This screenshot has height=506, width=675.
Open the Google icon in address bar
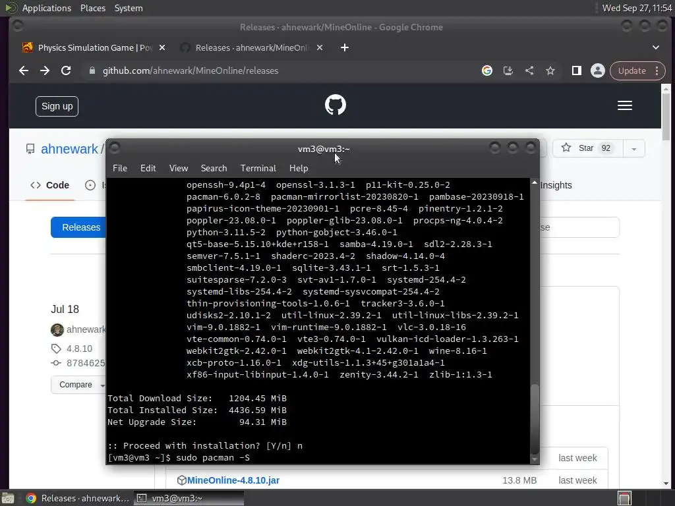coord(487,70)
